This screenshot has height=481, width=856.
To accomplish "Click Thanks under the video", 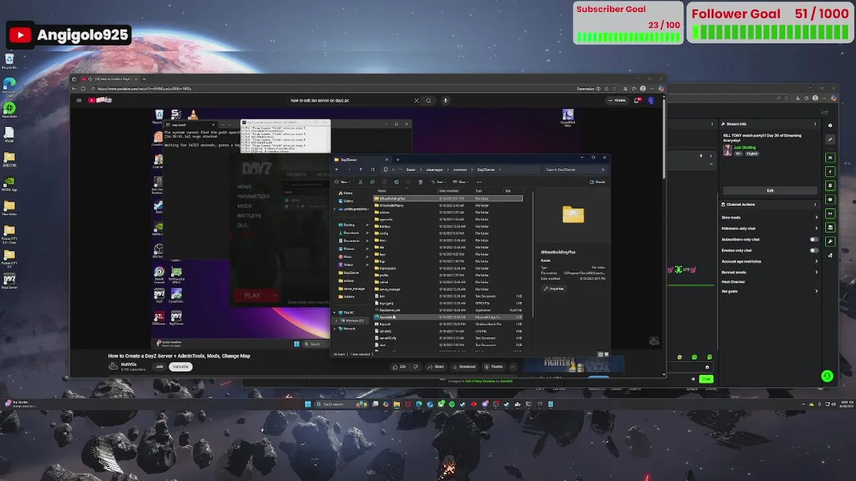I will coord(494,366).
